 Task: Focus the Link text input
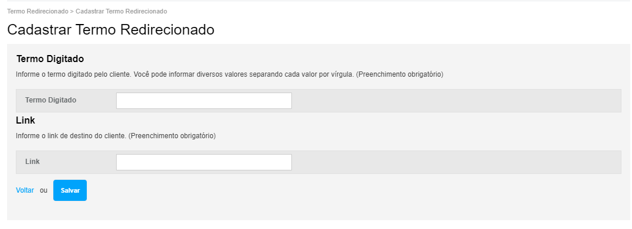click(x=204, y=162)
